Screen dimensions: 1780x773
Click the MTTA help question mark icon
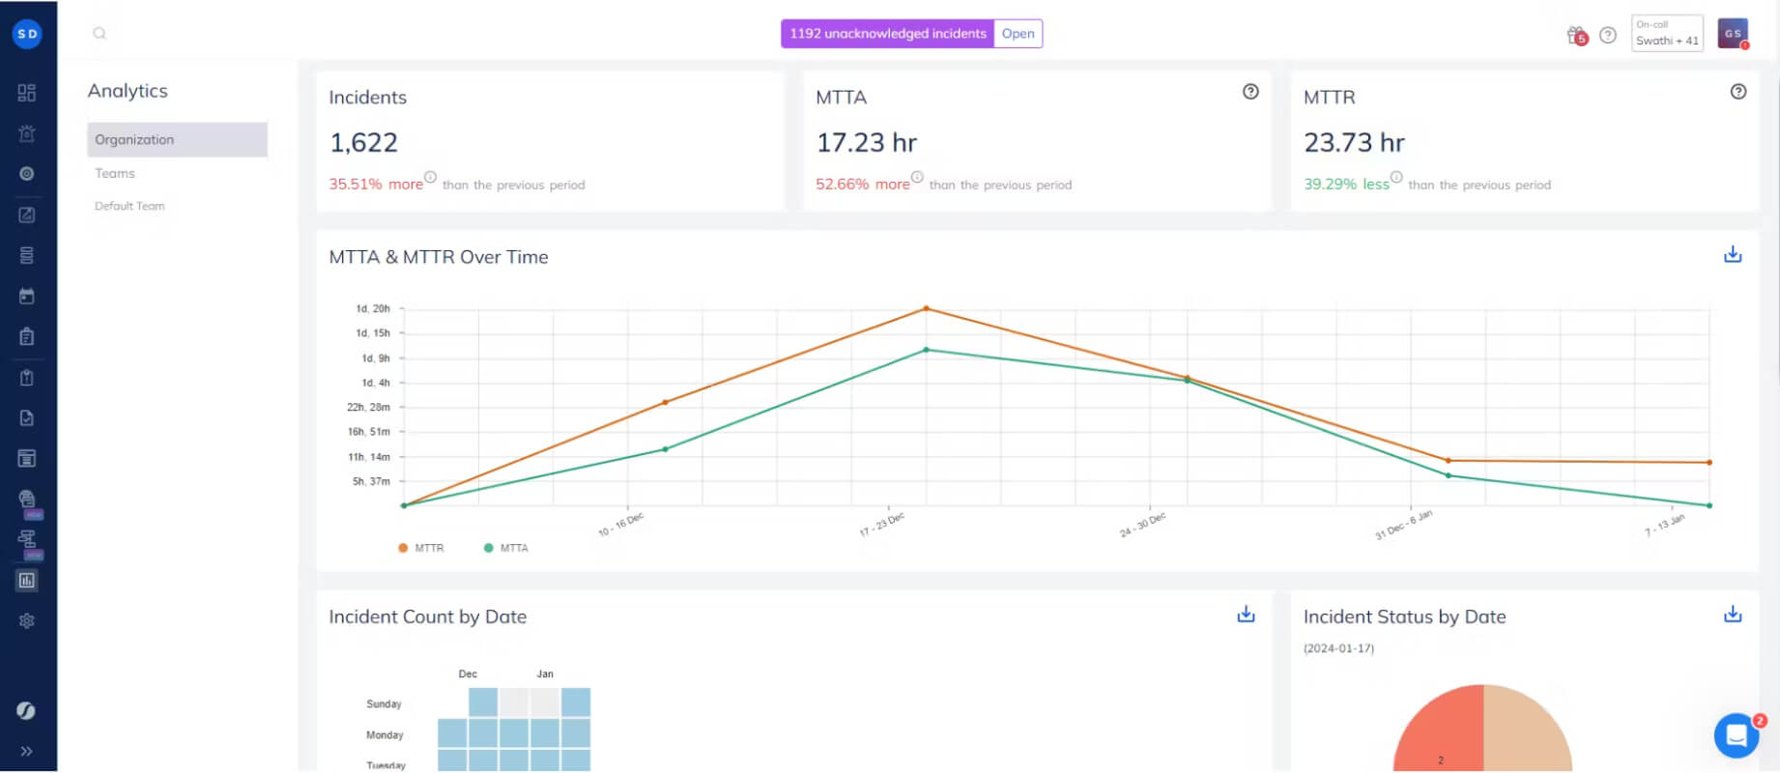coord(1250,92)
